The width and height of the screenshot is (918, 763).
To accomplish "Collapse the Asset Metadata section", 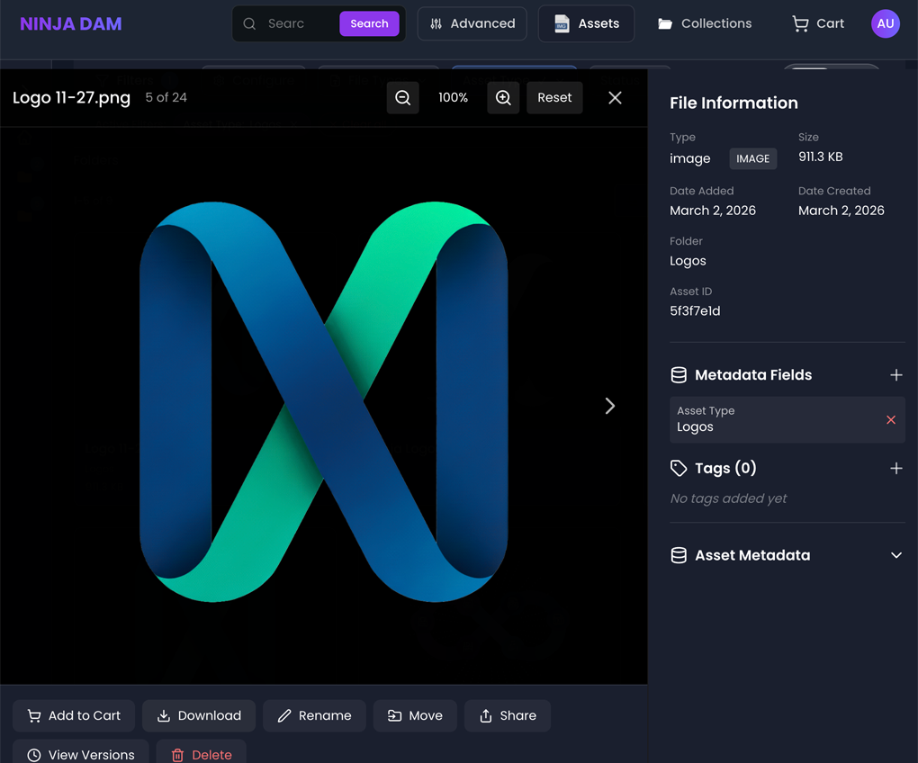I will coord(895,555).
